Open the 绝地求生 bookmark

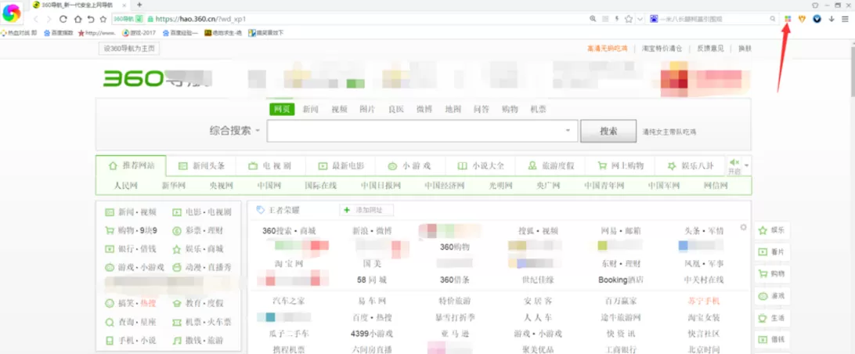[223, 33]
